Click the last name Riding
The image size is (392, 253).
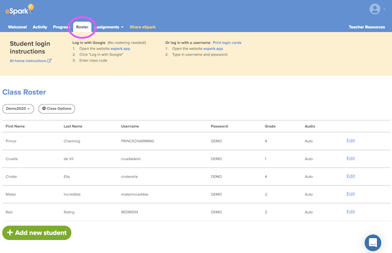coord(69,212)
